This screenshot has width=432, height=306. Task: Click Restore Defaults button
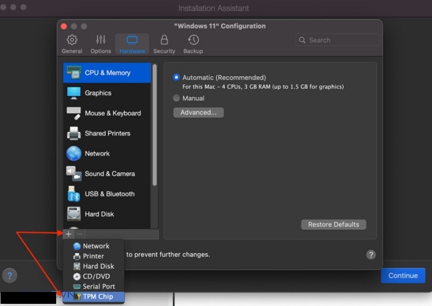coord(334,224)
